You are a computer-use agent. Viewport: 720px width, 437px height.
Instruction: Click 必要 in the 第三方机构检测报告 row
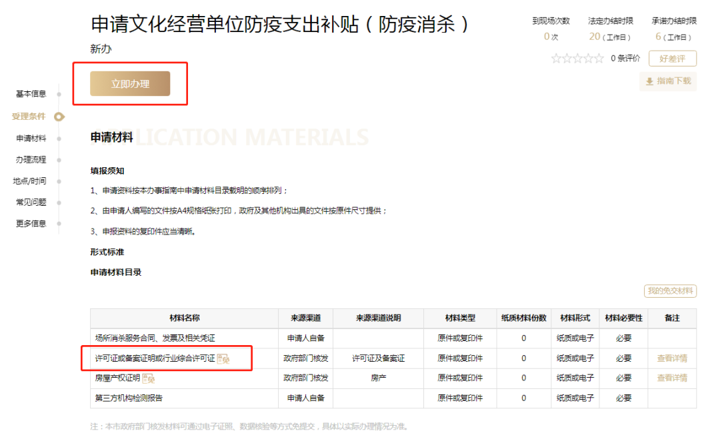(623, 398)
